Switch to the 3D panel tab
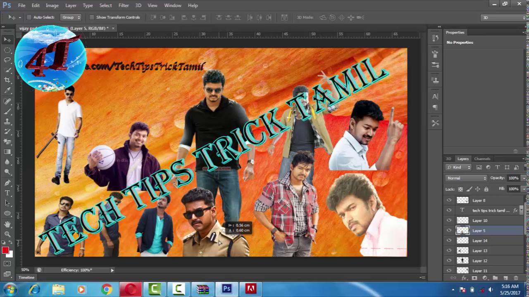This screenshot has height=297, width=529. tap(448, 158)
